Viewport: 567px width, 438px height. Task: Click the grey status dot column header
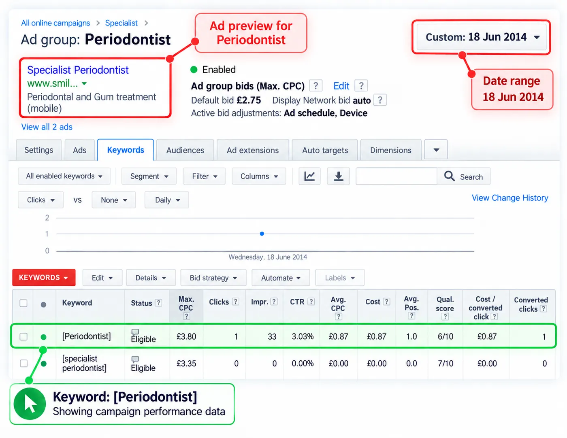[43, 304]
